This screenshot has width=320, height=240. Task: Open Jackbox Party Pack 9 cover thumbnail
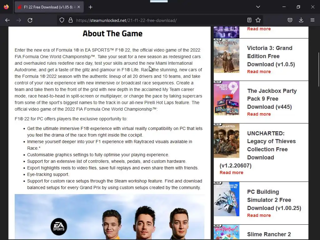(x=227, y=98)
